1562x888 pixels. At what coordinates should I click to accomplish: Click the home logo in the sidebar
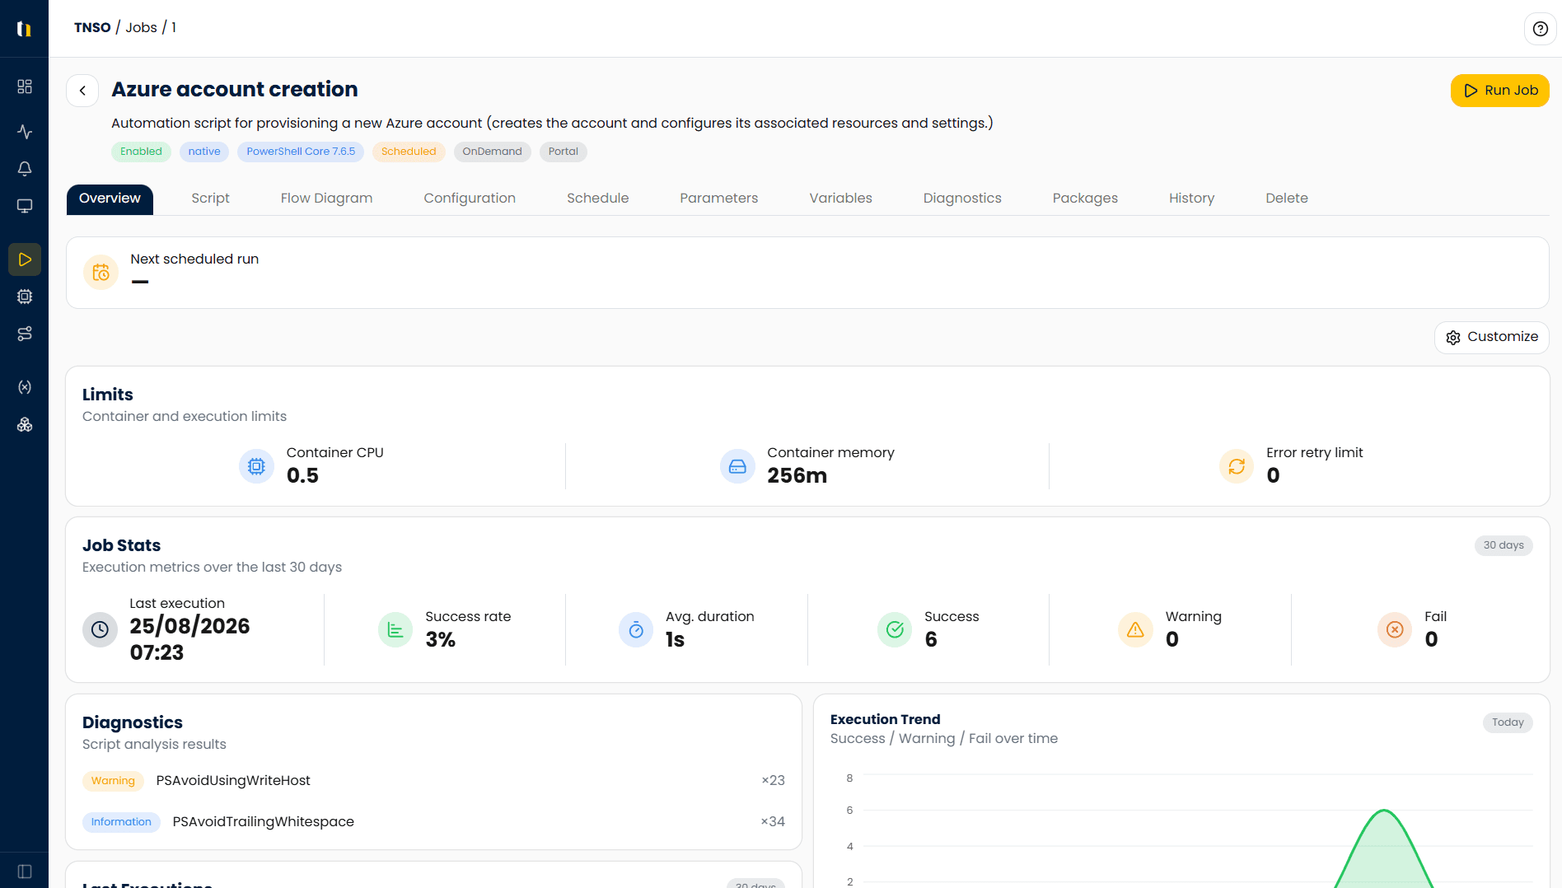pyautogui.click(x=25, y=29)
